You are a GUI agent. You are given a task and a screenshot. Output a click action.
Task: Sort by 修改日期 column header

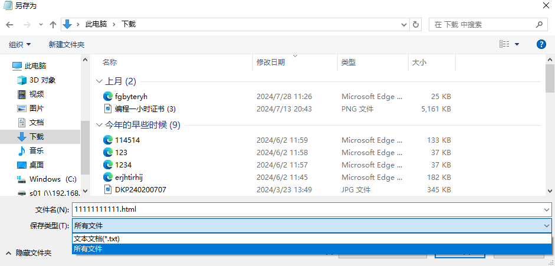click(271, 63)
